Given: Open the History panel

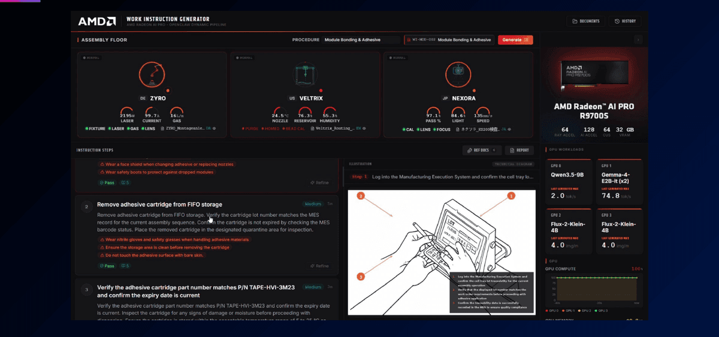Looking at the screenshot, I should tap(625, 21).
